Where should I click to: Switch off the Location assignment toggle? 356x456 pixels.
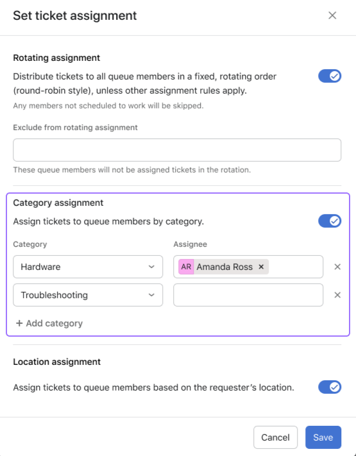[330, 387]
